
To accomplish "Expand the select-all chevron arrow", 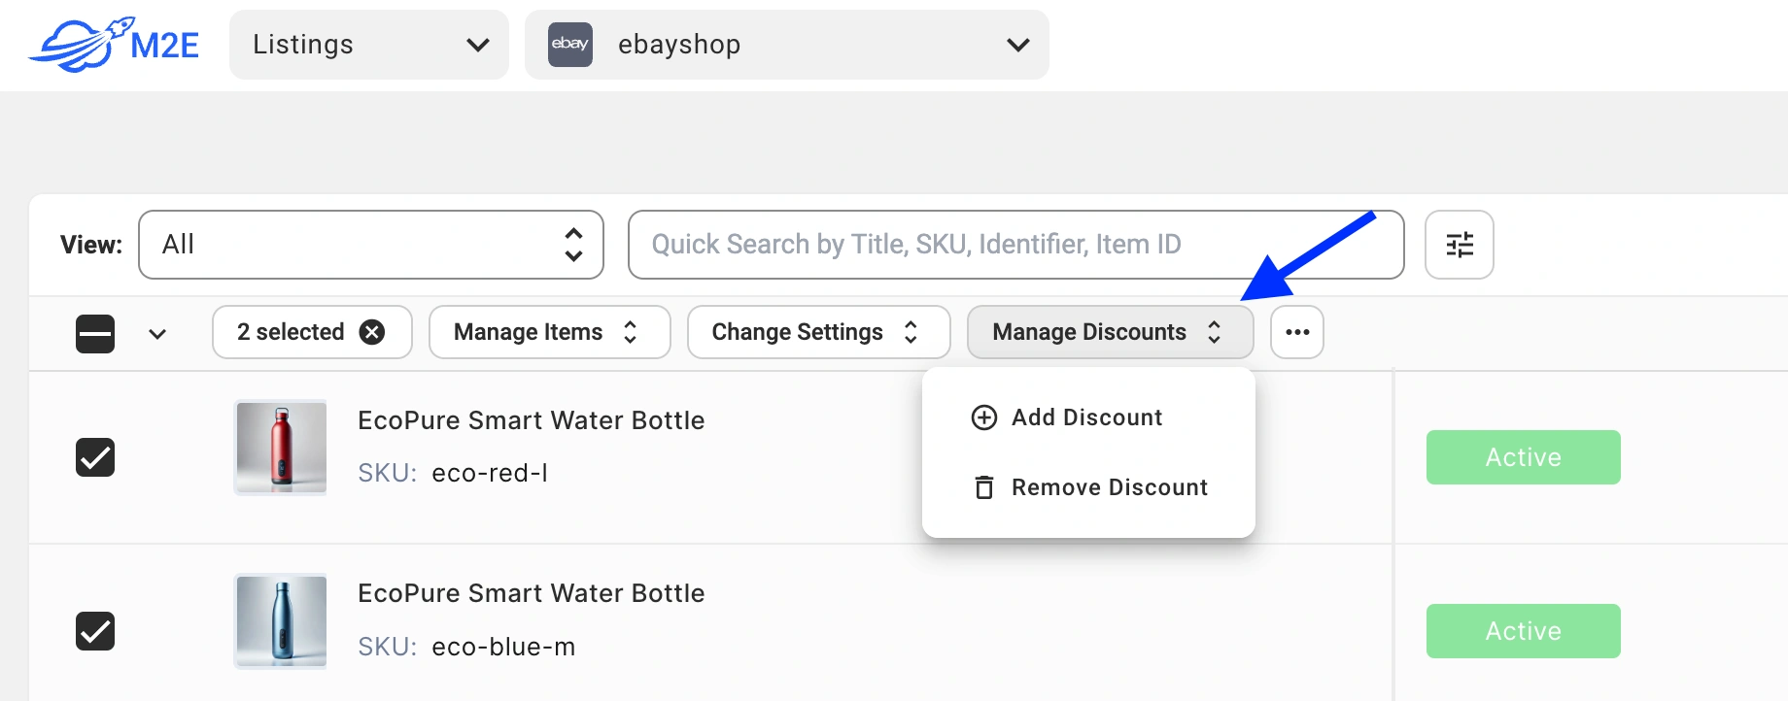I will point(157,334).
